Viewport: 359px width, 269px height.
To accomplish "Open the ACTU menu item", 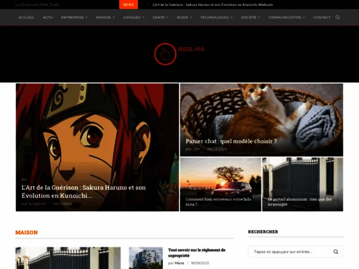I will click(48, 17).
